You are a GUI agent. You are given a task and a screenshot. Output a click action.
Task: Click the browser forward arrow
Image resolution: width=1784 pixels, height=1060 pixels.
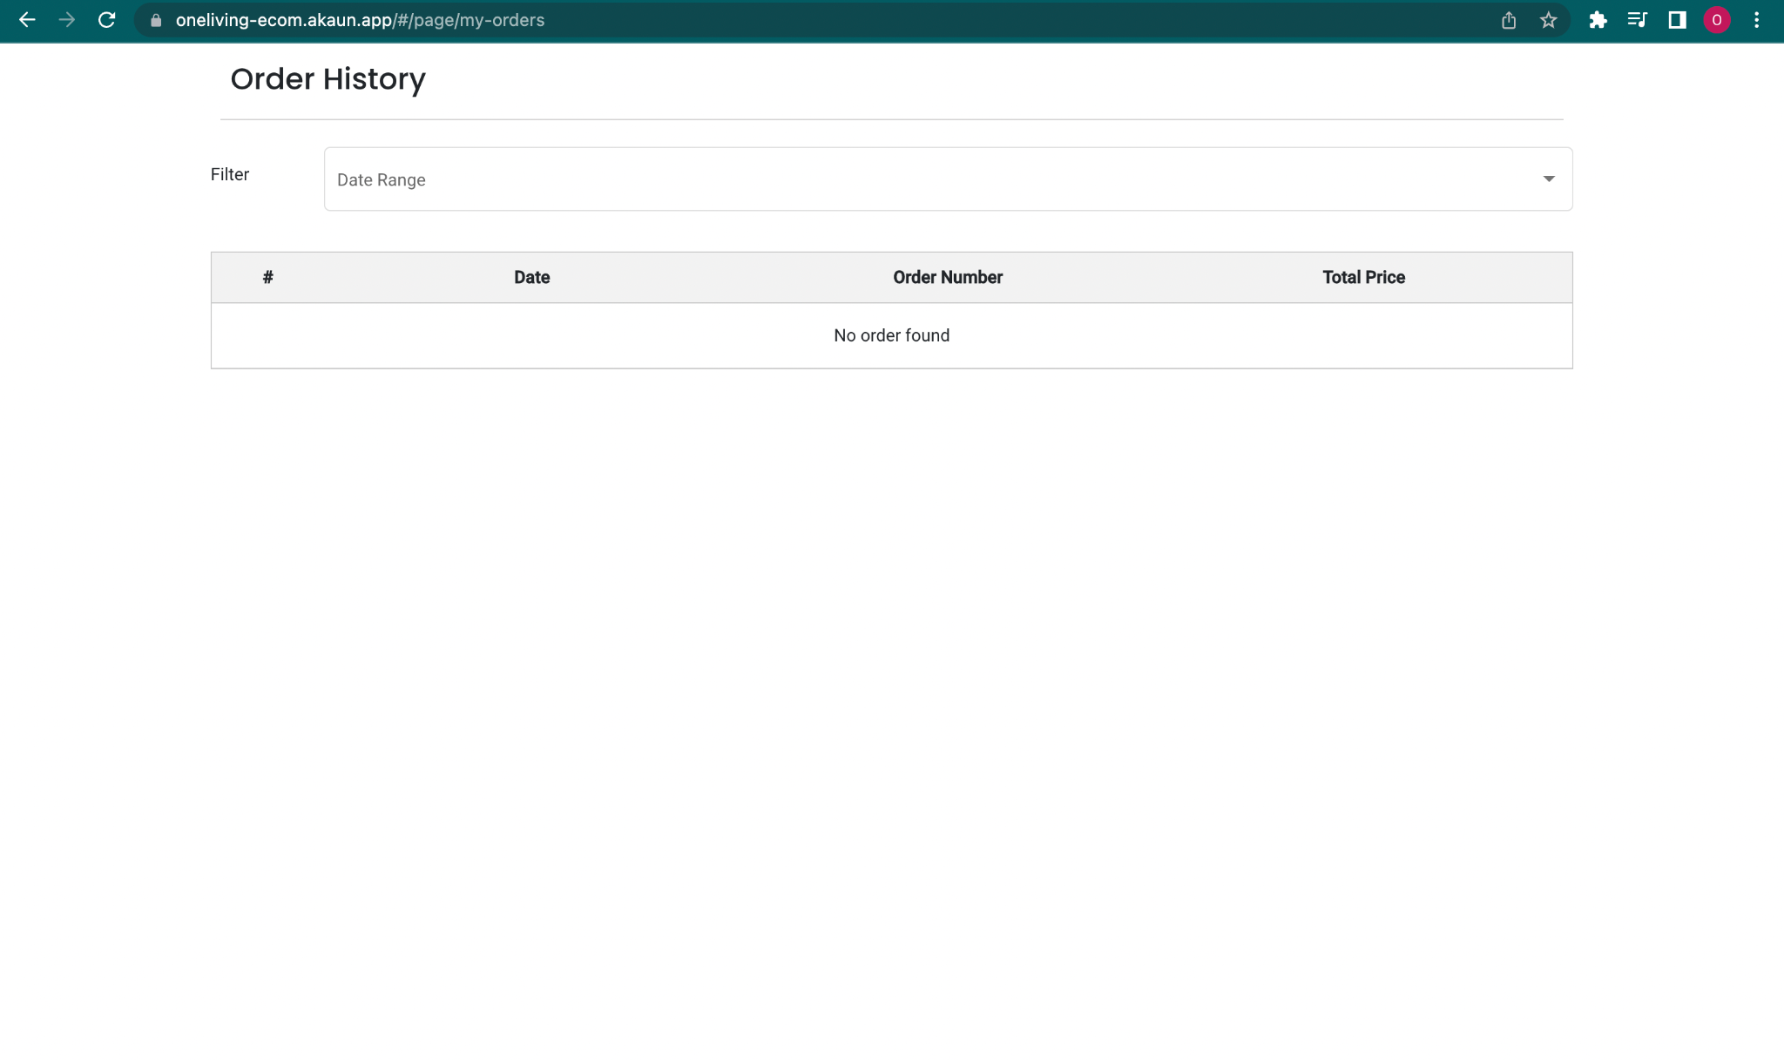click(x=67, y=20)
